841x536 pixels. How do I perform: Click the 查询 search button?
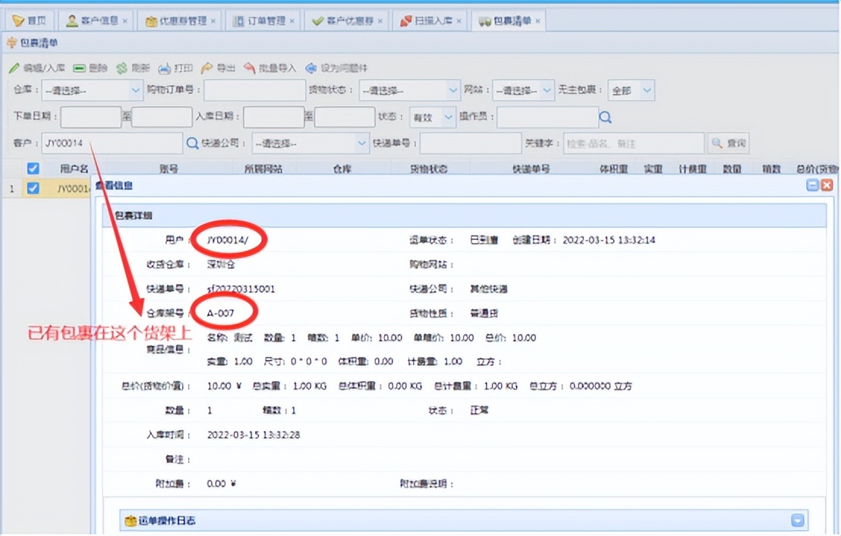pos(727,143)
